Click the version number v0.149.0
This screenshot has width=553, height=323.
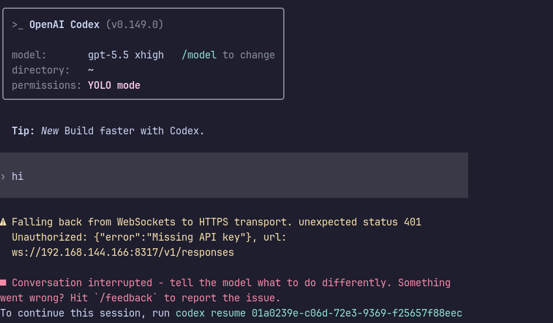pyautogui.click(x=135, y=25)
